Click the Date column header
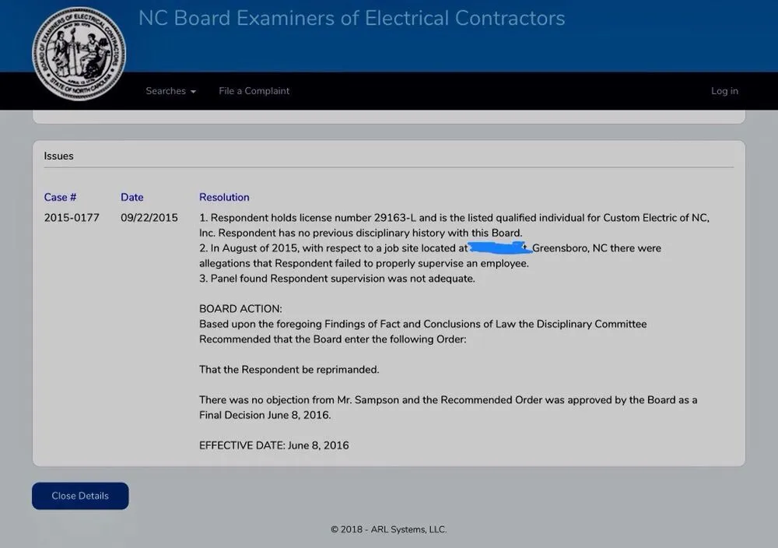Viewport: 778px width, 548px height. coord(132,197)
